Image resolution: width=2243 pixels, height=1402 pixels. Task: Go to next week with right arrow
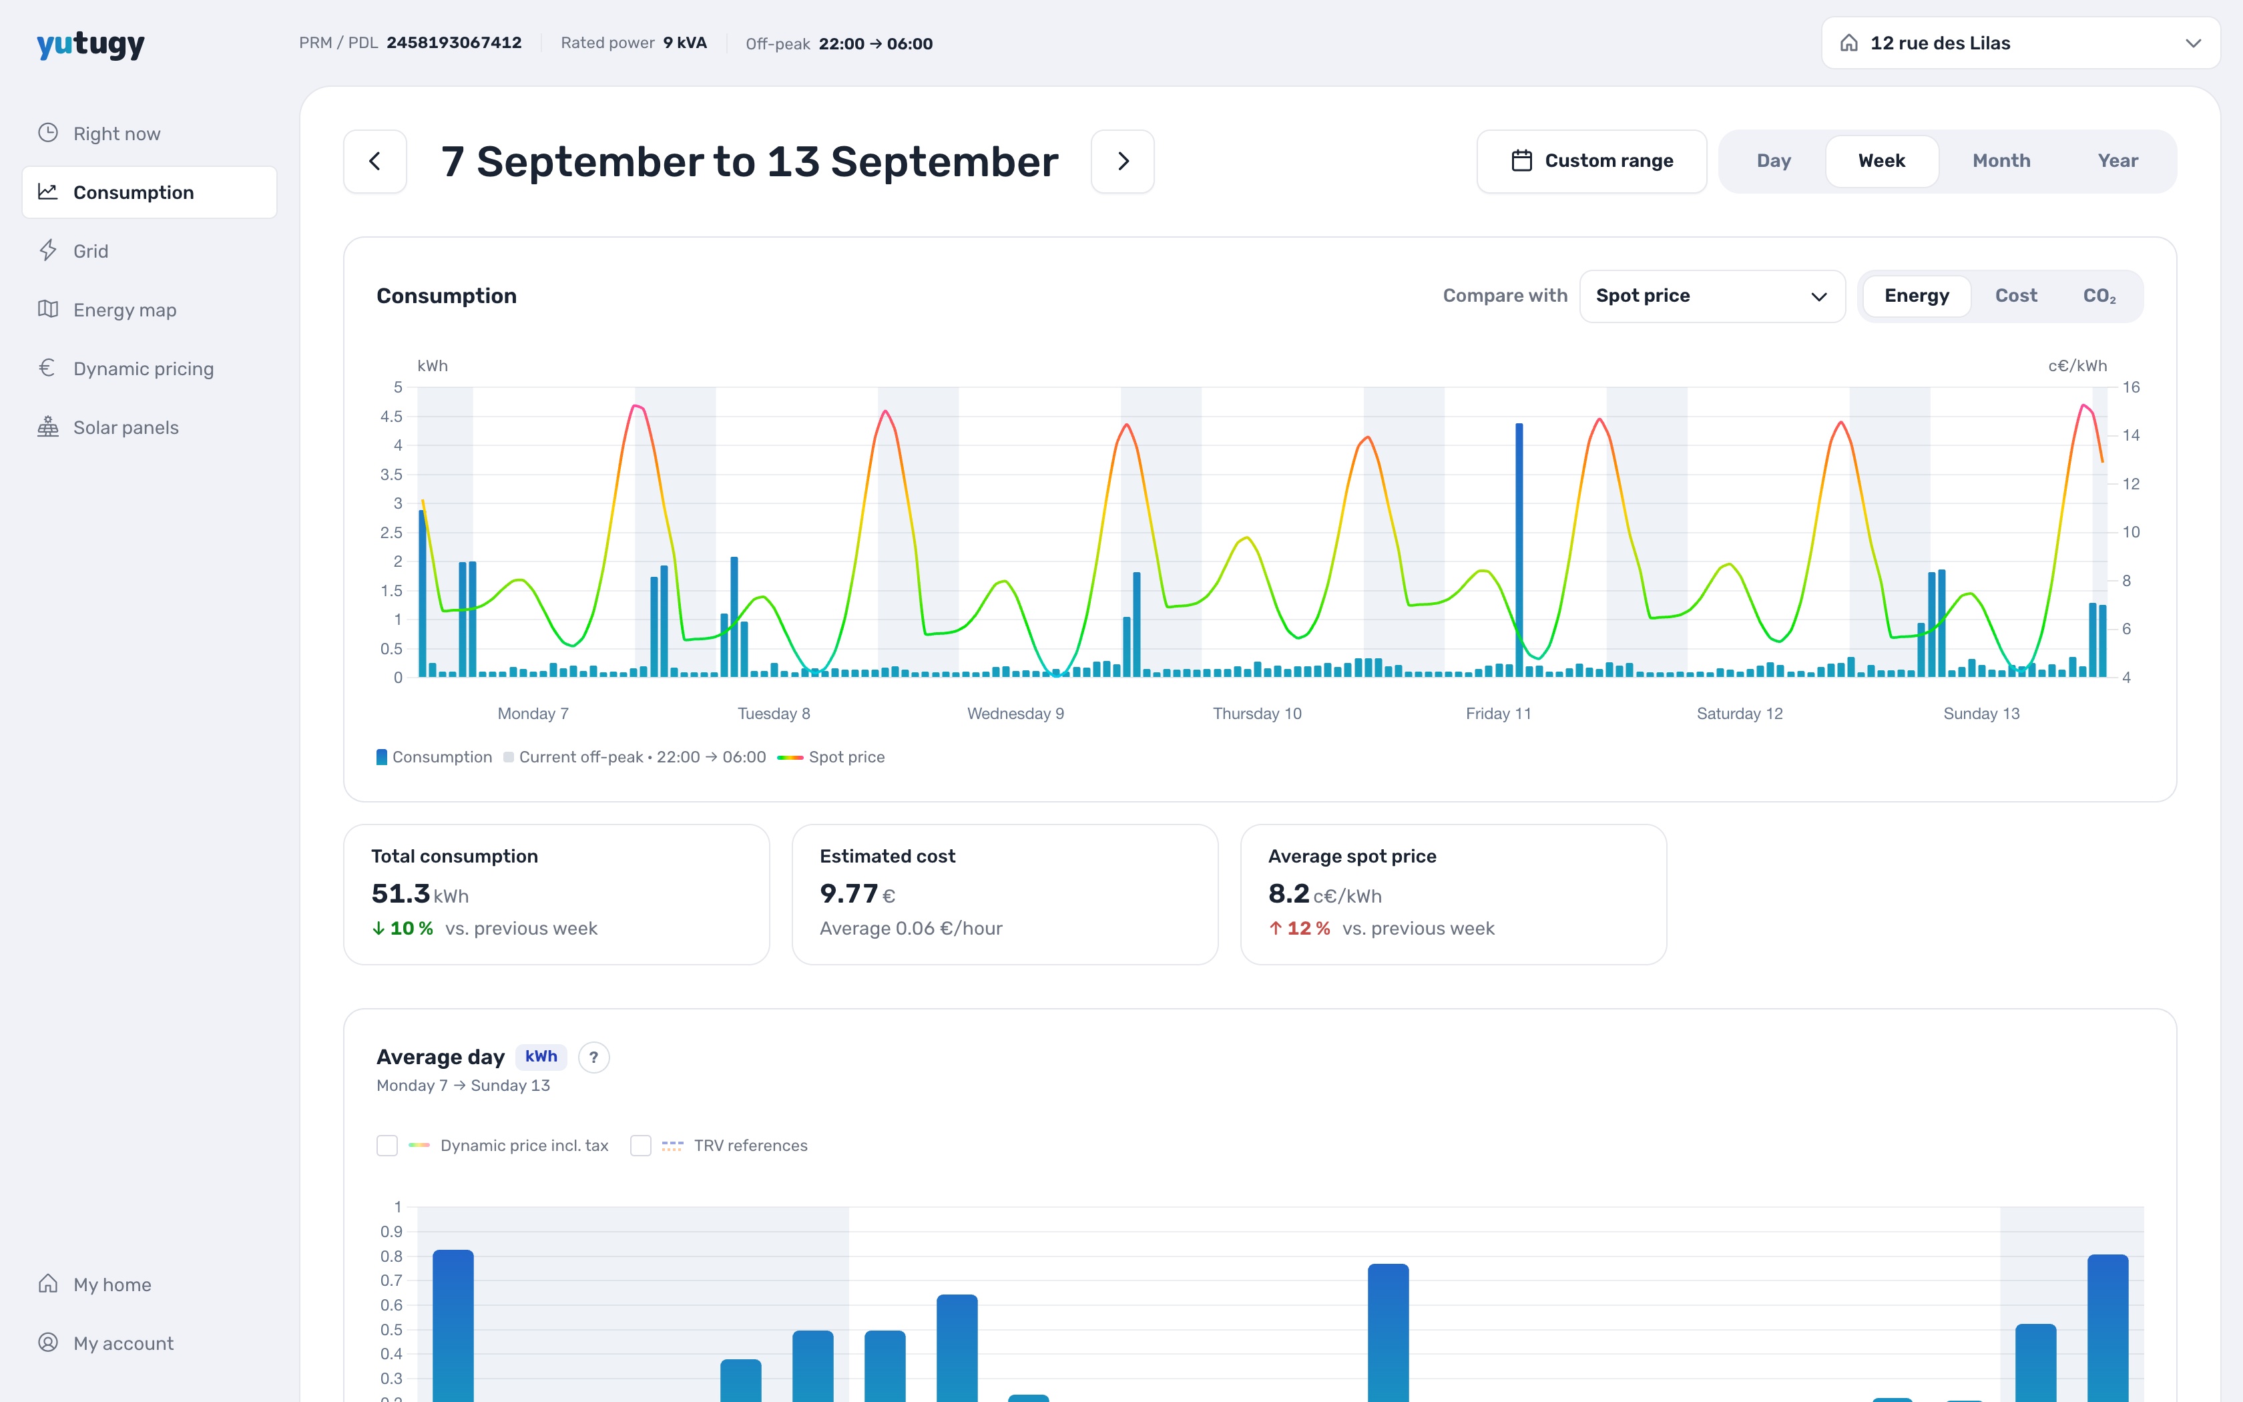tap(1122, 162)
